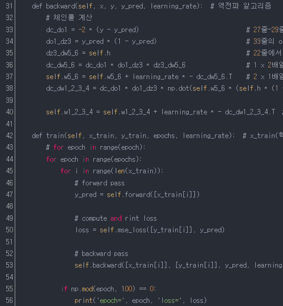Click line number 31 in the gutter
The height and width of the screenshot is (306, 283).
coord(9,6)
